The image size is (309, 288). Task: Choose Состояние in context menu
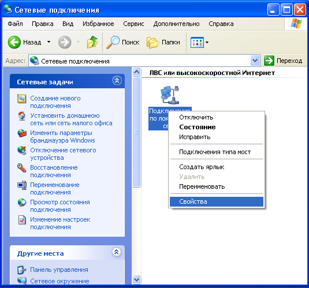217,127
